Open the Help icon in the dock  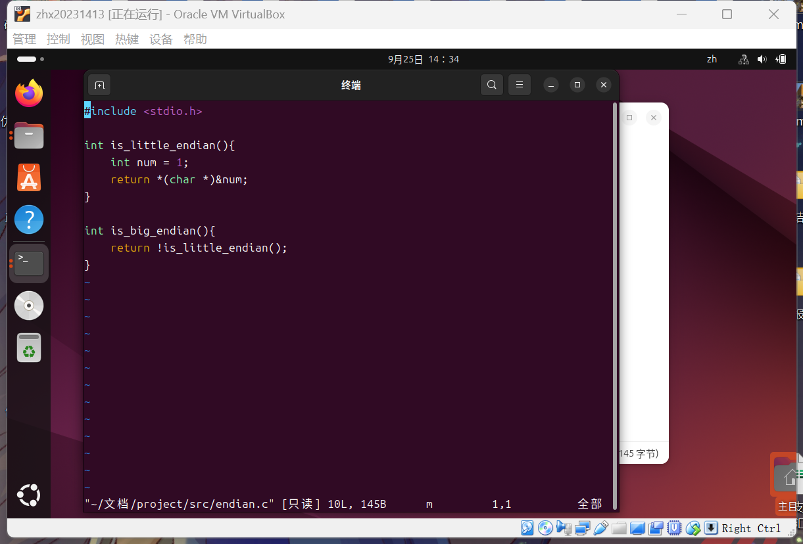coord(29,219)
